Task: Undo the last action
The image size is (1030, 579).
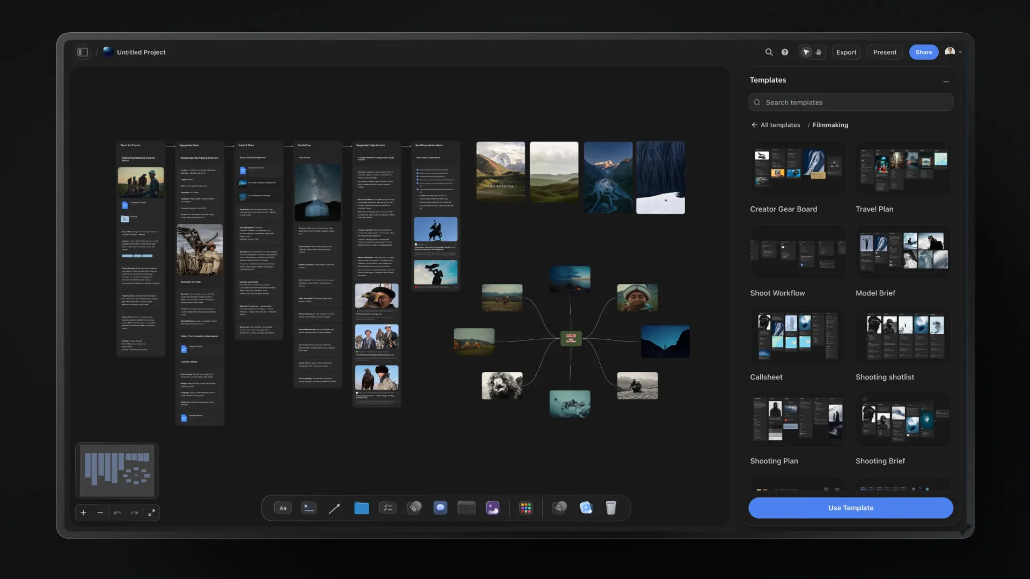Action: (117, 513)
